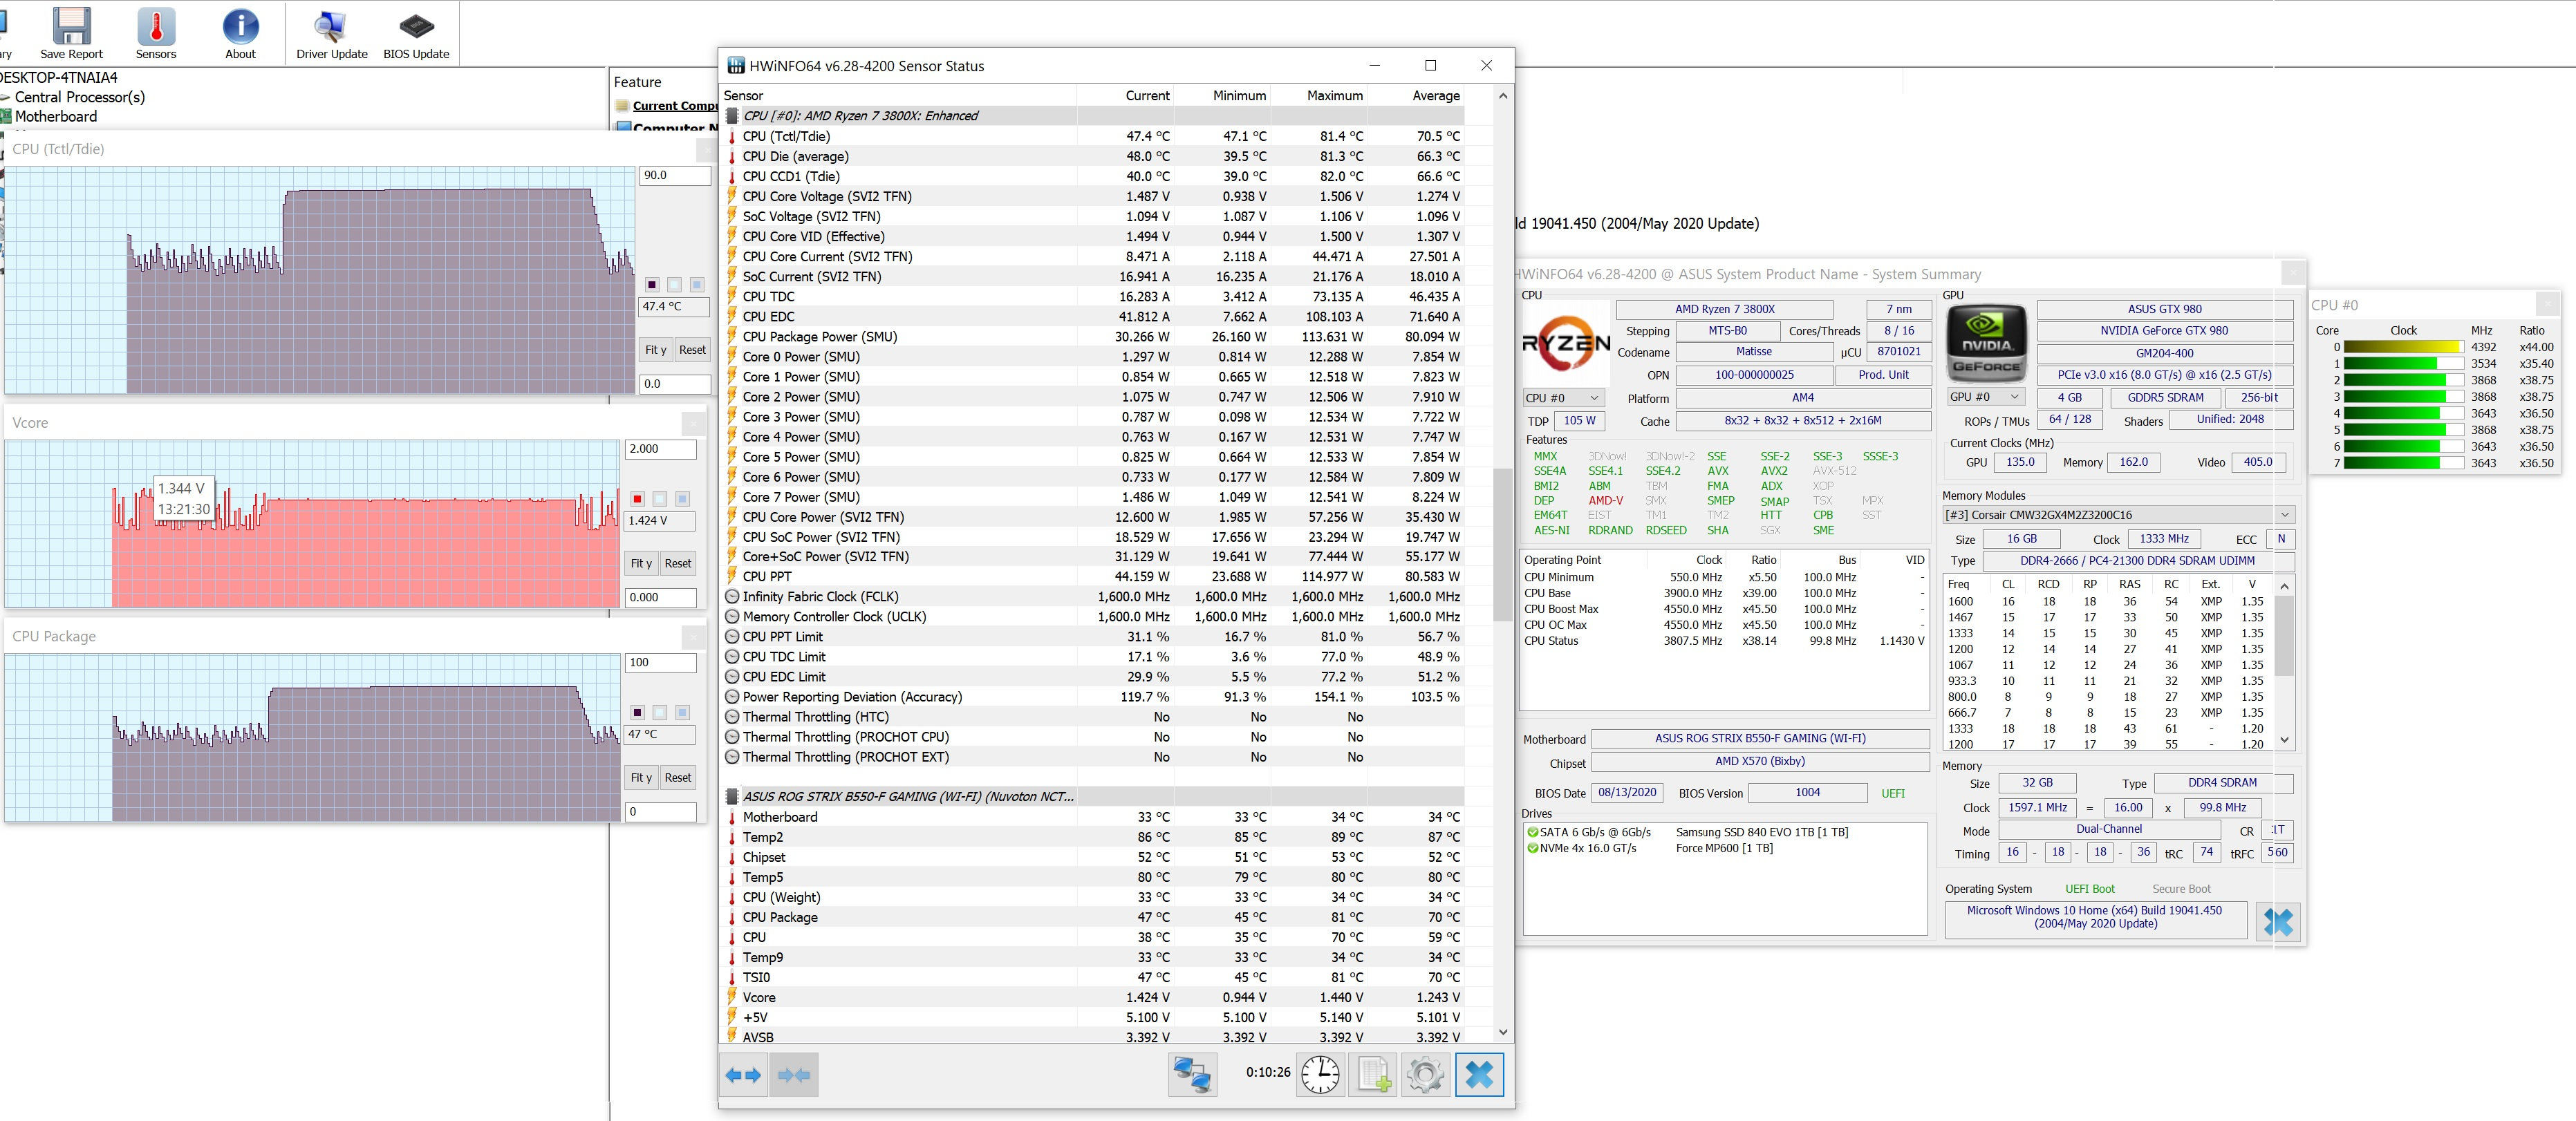Start logging with the sheet-plus icon
2576x1121 pixels.
point(1374,1075)
